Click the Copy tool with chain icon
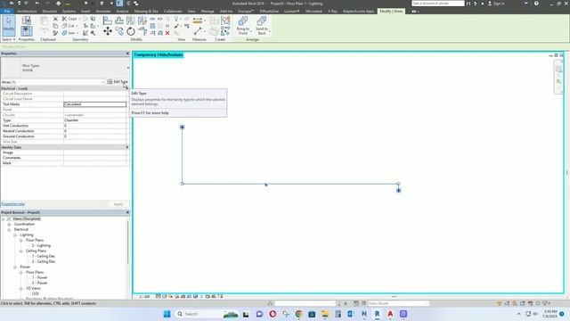570x321 pixels. [119, 32]
